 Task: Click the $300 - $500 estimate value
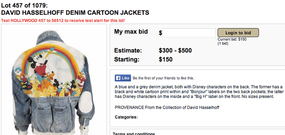point(175,51)
